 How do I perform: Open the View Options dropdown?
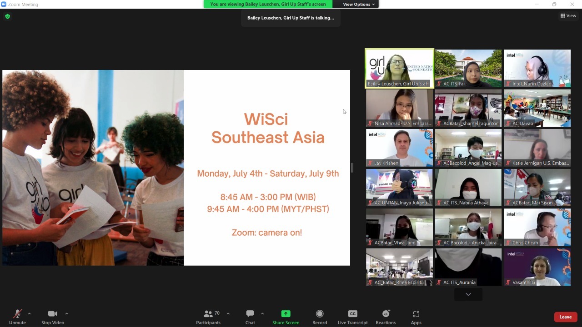359,4
